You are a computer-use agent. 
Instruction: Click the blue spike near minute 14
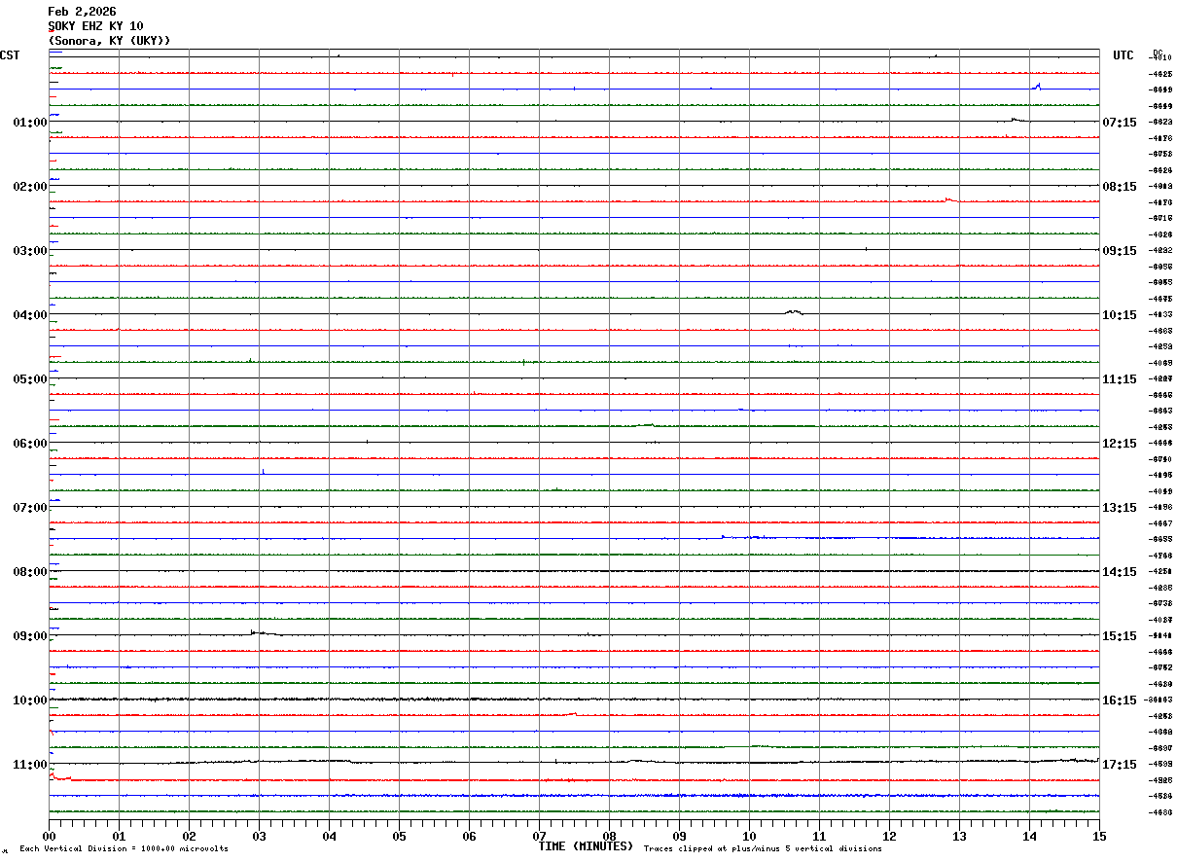[x=1037, y=87]
